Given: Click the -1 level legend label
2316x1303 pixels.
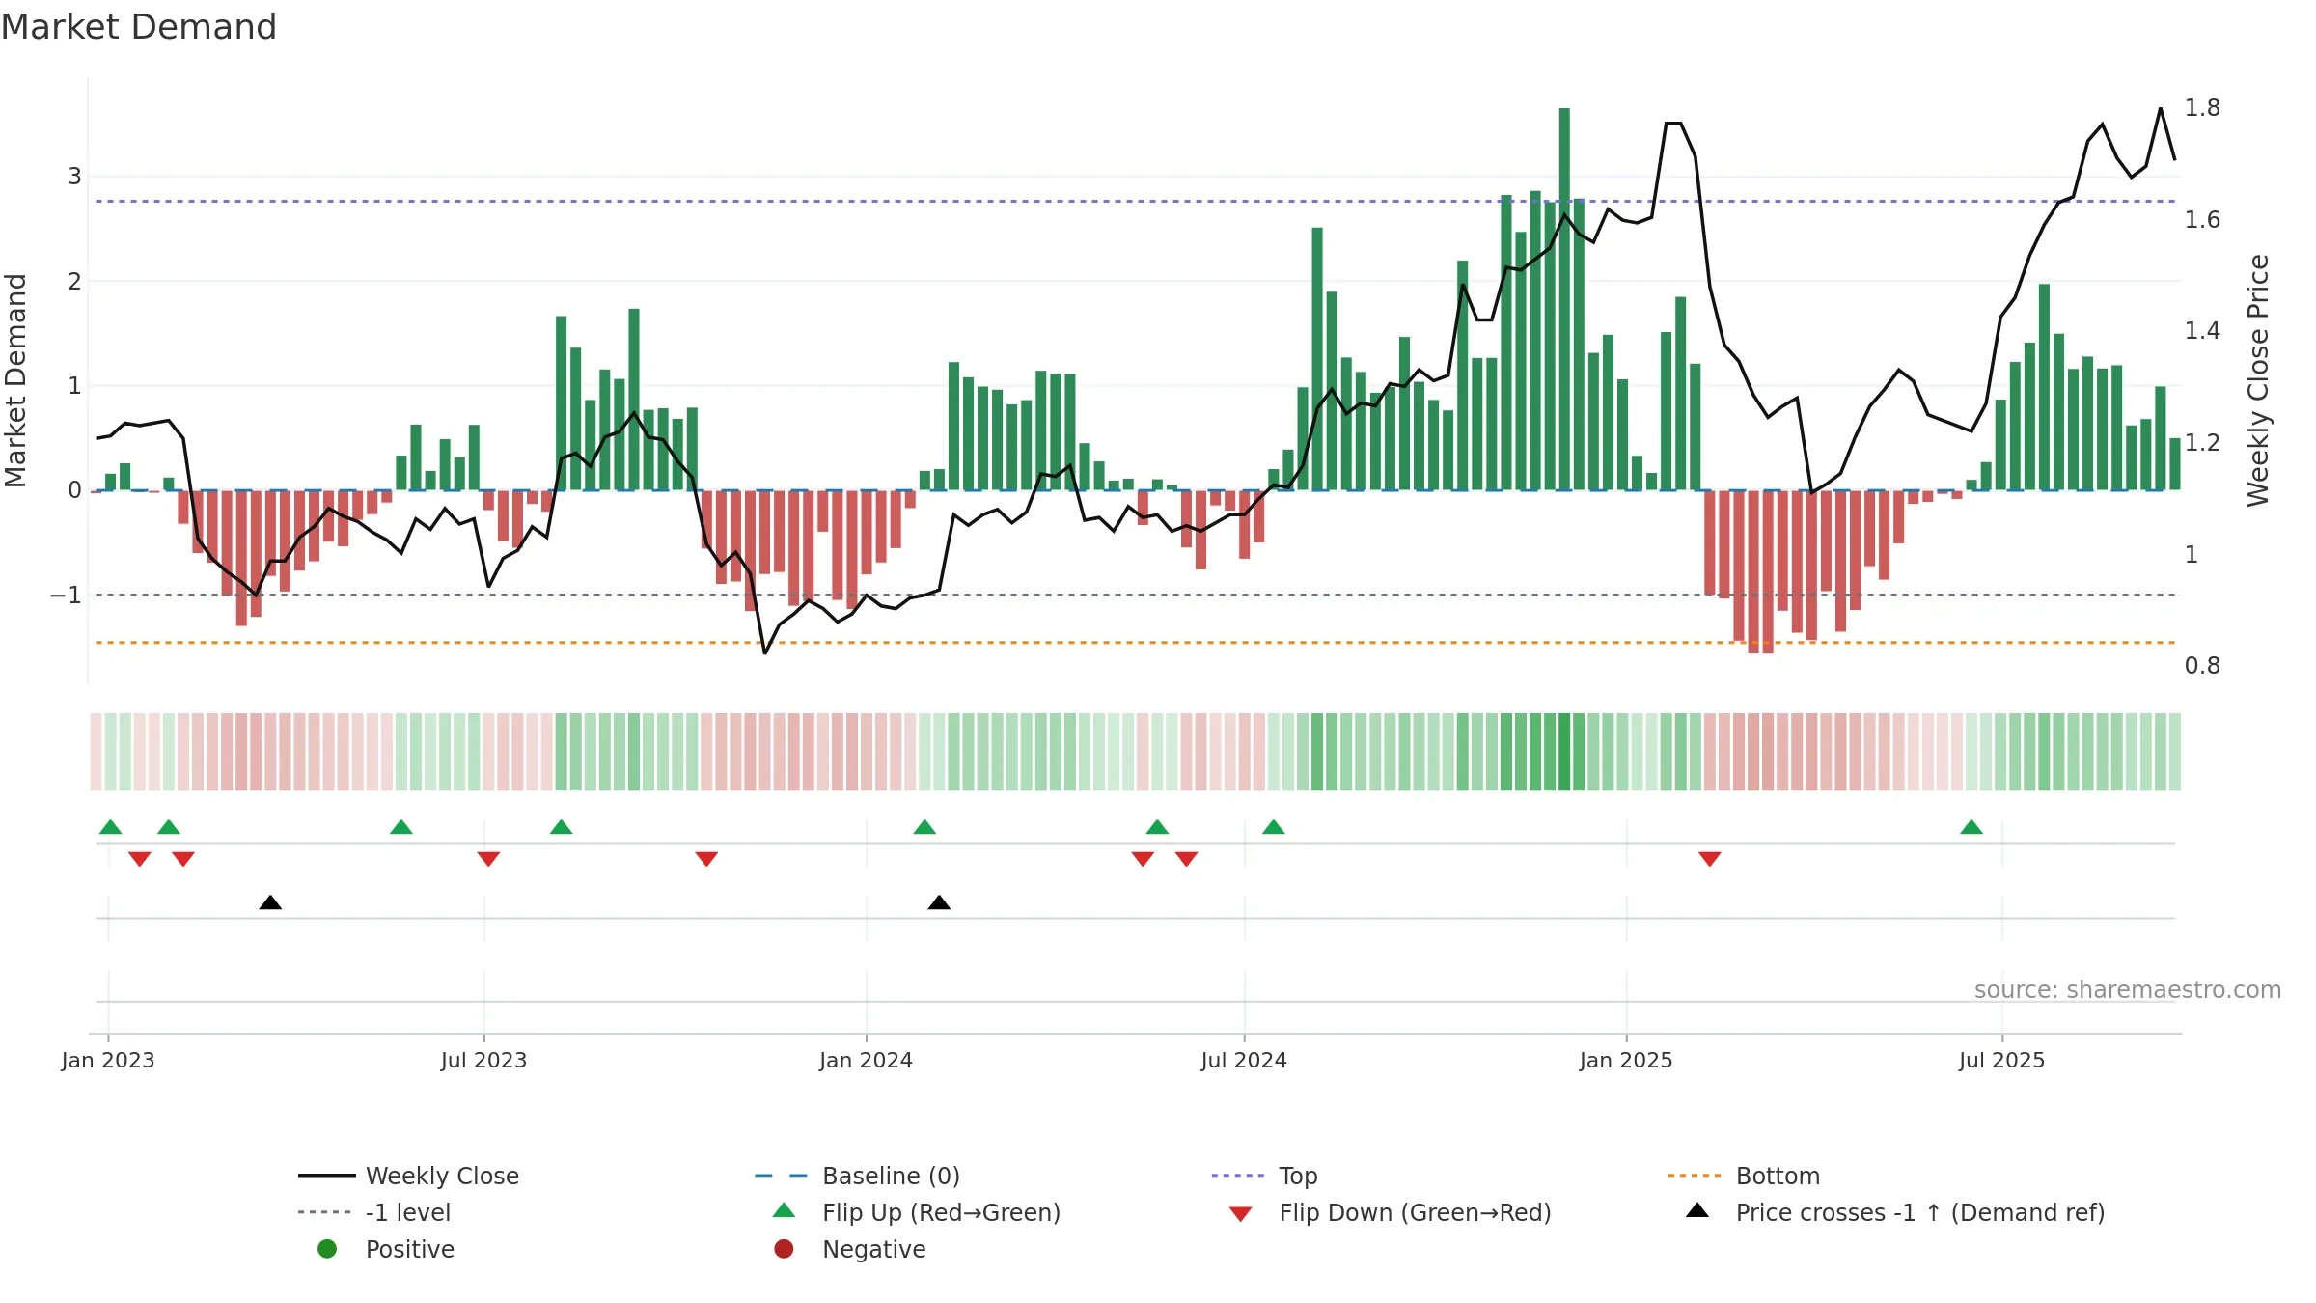Looking at the screenshot, I should click(x=408, y=1212).
